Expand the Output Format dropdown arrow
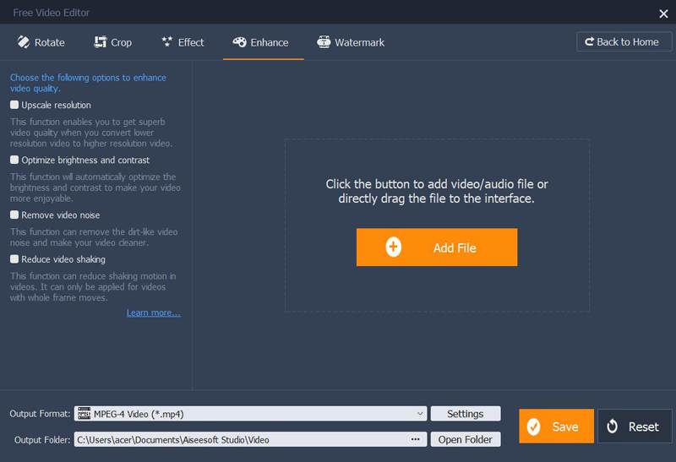The height and width of the screenshot is (462, 676). pos(420,414)
